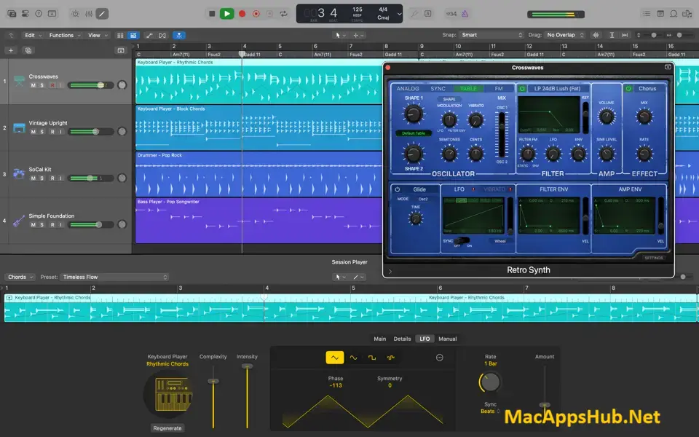
Task: Click the Show Automation icon
Action: tap(149, 35)
